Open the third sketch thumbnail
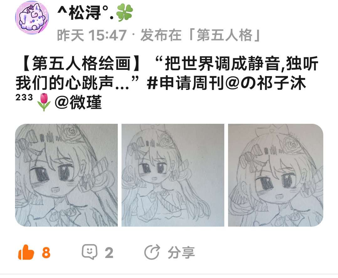The height and width of the screenshot is (278, 338). point(275,175)
